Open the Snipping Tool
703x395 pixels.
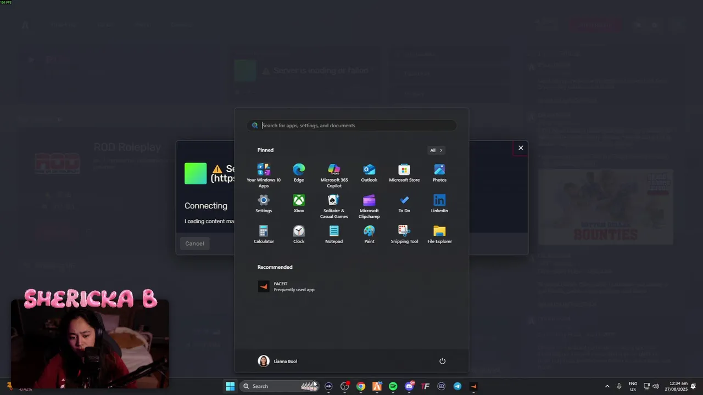click(404, 234)
